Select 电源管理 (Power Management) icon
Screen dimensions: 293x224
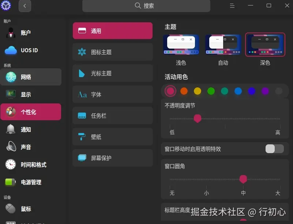click(10, 182)
